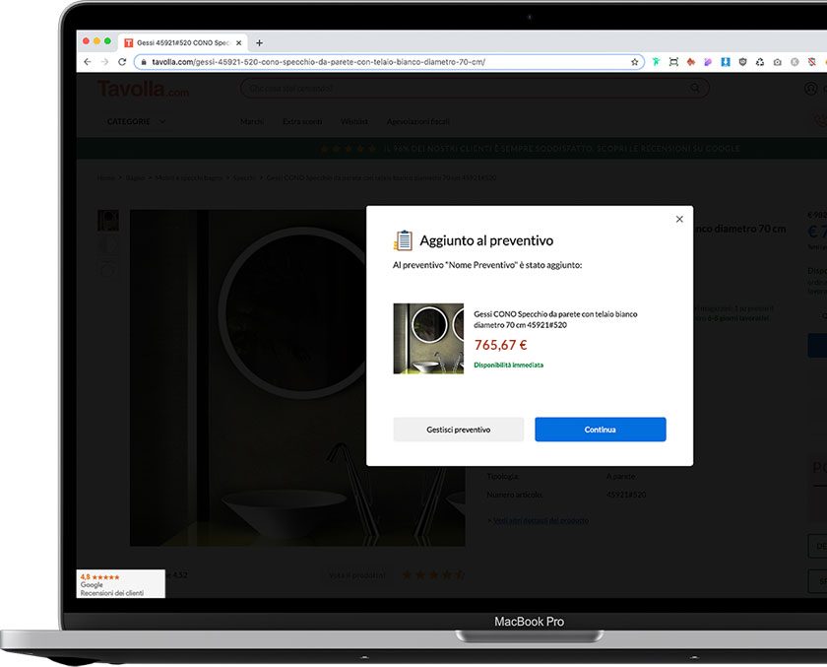Open the Wishlist menu item
The height and width of the screenshot is (667, 827).
[x=353, y=121]
